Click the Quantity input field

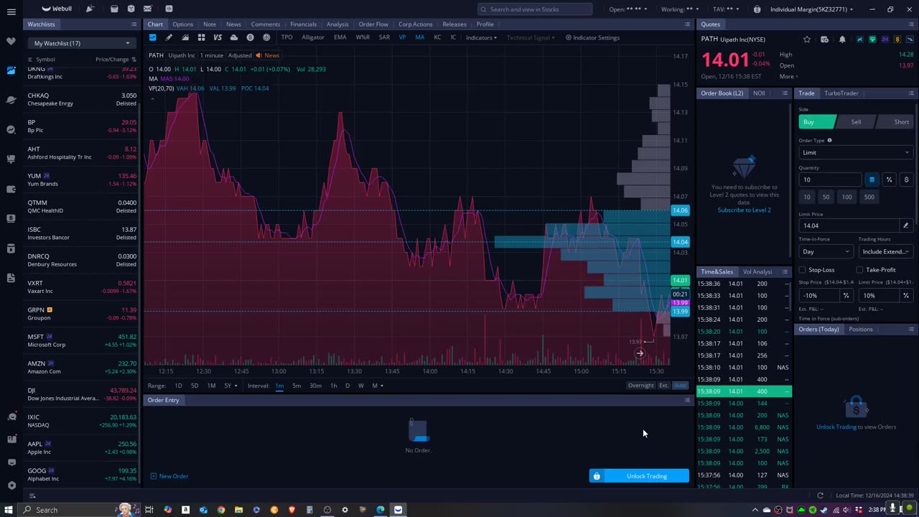click(829, 180)
